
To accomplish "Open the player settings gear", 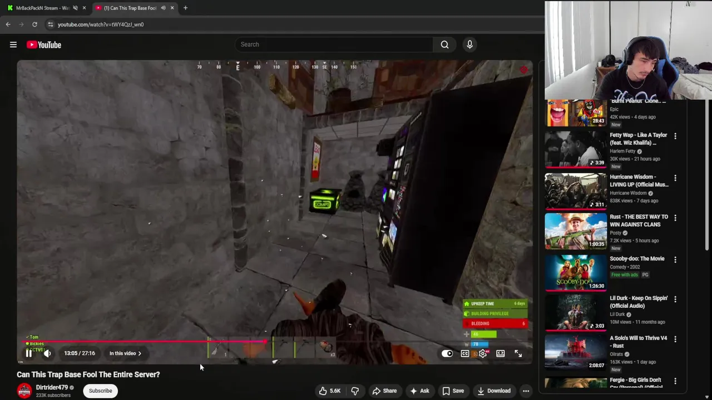I will (x=483, y=353).
